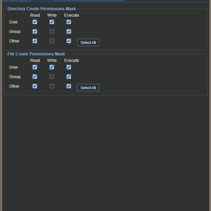Viewport: 211px width, 211px height.
Task: Uncheck File mask Group Read checkbox
Action: click(35, 77)
